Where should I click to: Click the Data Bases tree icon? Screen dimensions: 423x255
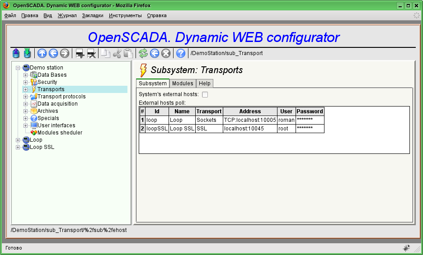coord(34,74)
